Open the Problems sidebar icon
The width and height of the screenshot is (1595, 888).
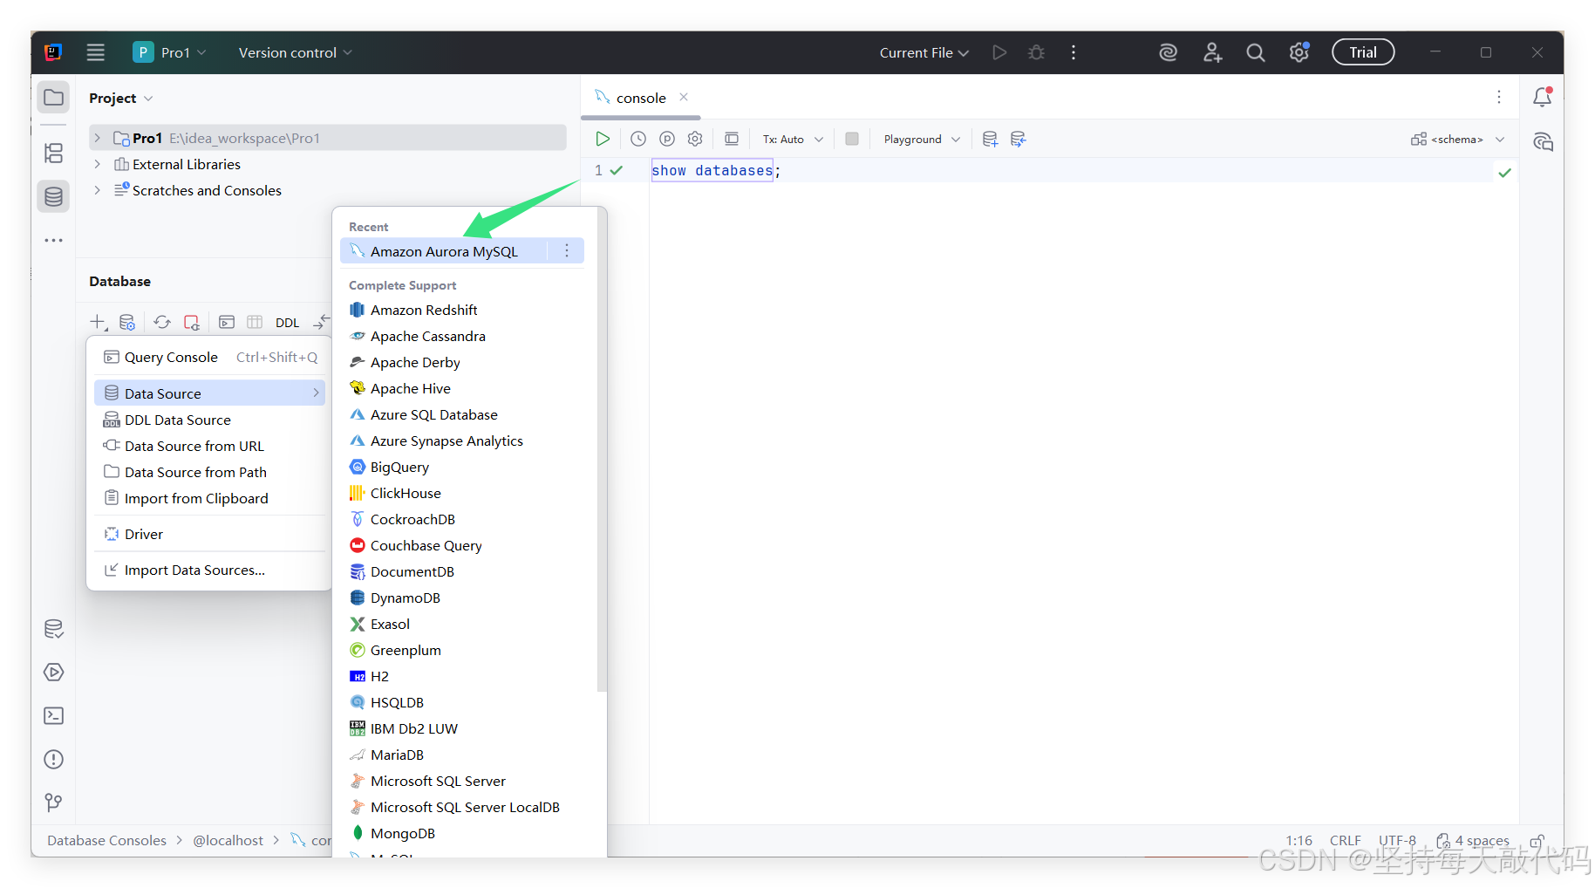click(x=54, y=760)
